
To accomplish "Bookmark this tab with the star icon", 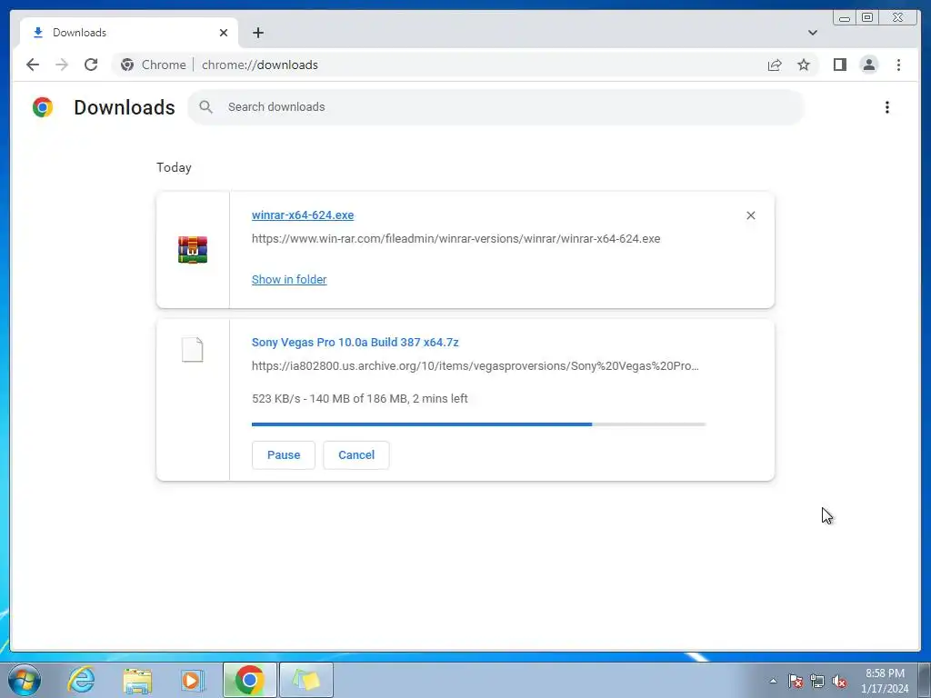I will [x=804, y=65].
